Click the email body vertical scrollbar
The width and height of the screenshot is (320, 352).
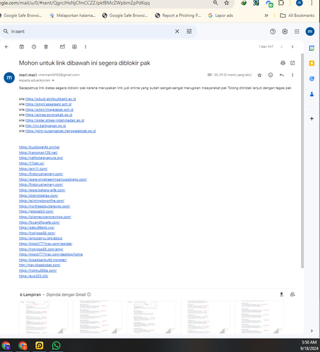pos(302,161)
